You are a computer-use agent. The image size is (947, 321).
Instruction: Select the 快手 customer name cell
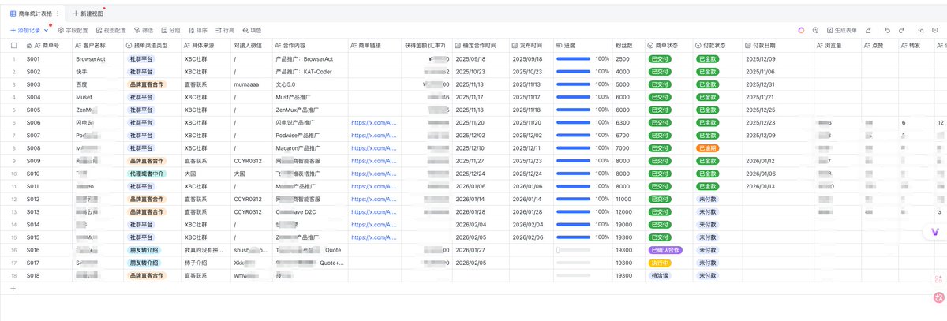[x=98, y=72]
